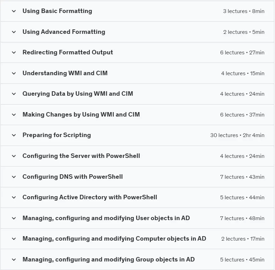275x270 pixels.
Task: Click the 3 lectures 8min duration text
Action: point(244,11)
